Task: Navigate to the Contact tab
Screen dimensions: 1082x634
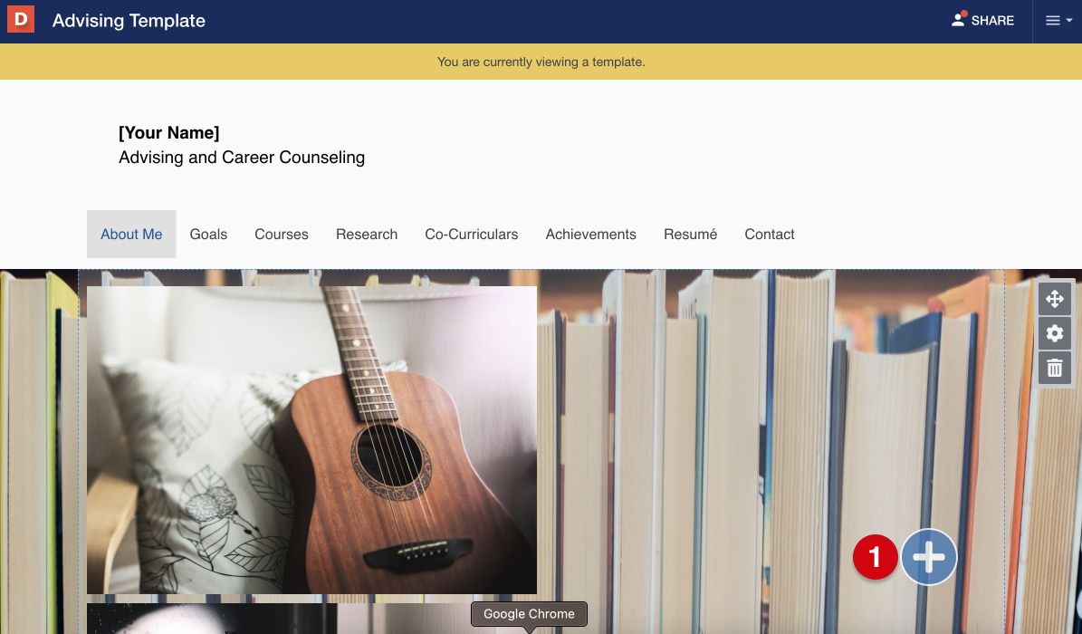Action: click(770, 234)
